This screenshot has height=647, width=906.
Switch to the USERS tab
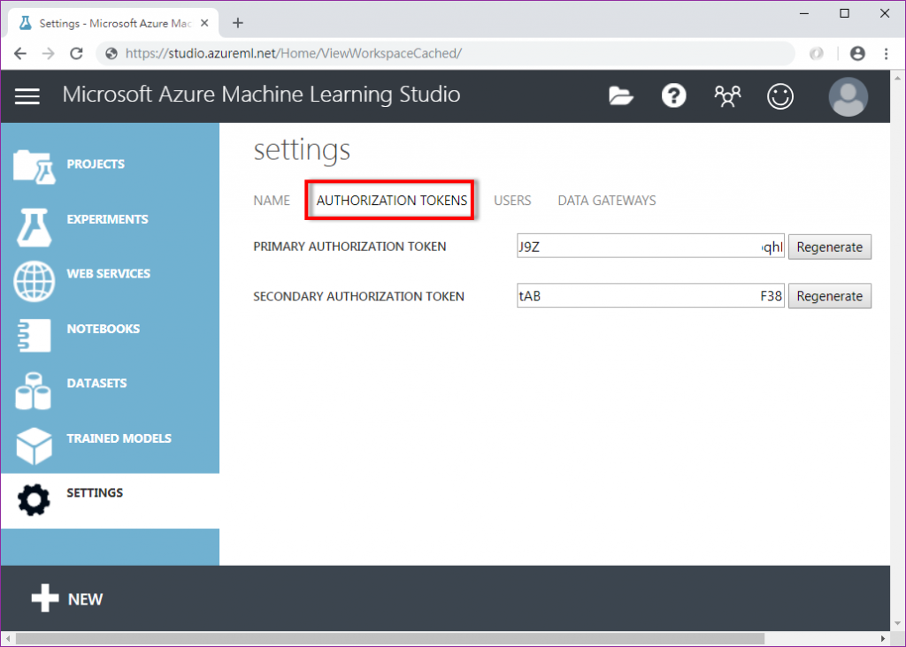coord(512,201)
